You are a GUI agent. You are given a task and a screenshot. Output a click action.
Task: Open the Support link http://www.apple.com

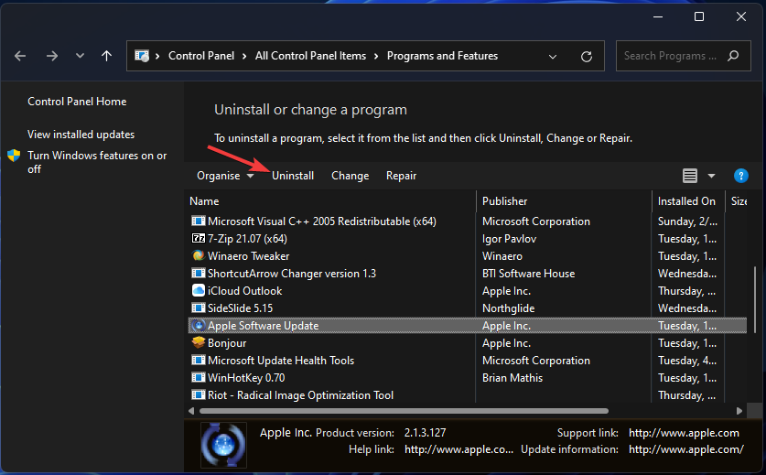(x=684, y=433)
